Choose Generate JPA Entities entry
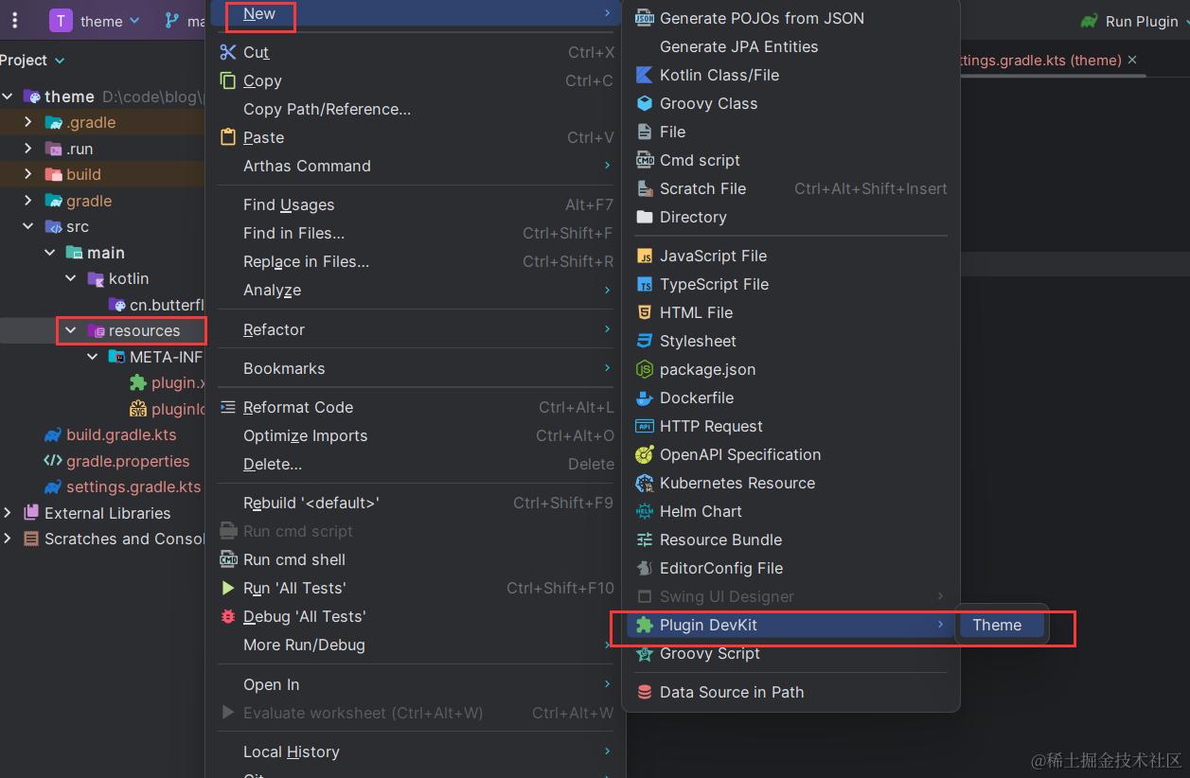Image resolution: width=1190 pixels, height=778 pixels. (x=790, y=46)
